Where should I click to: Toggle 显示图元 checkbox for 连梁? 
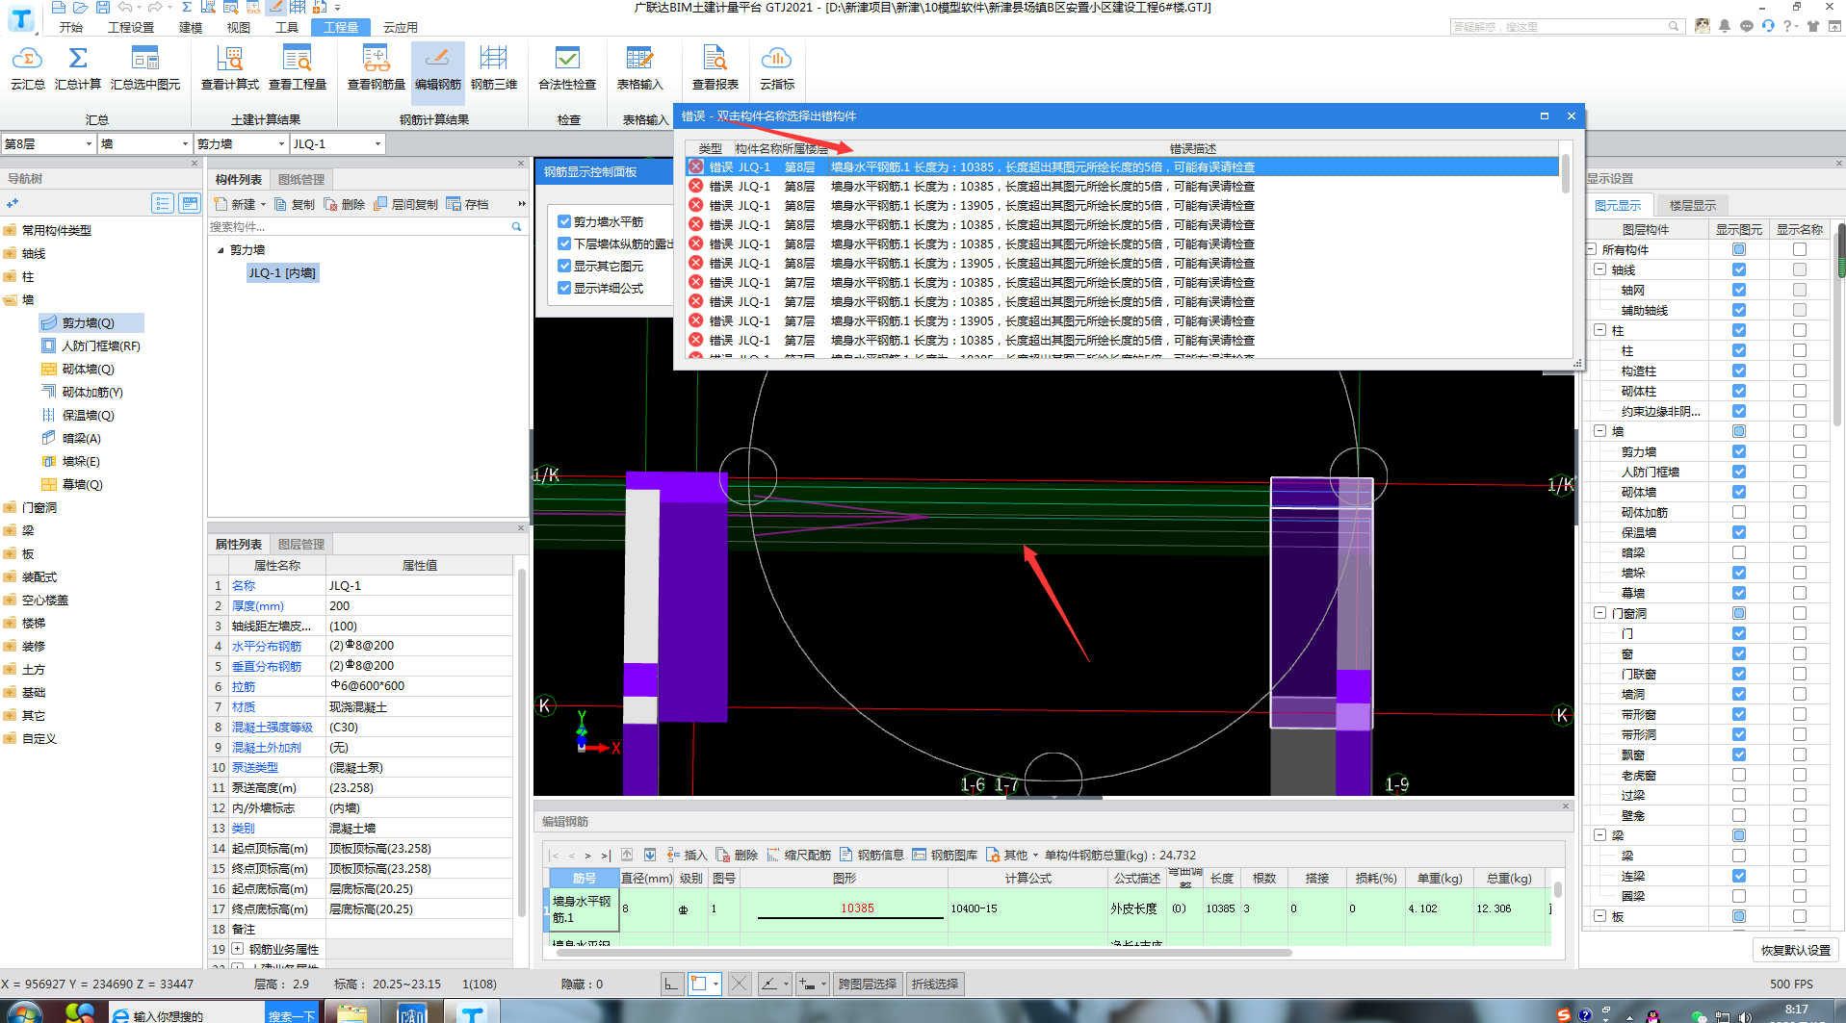point(1739,876)
